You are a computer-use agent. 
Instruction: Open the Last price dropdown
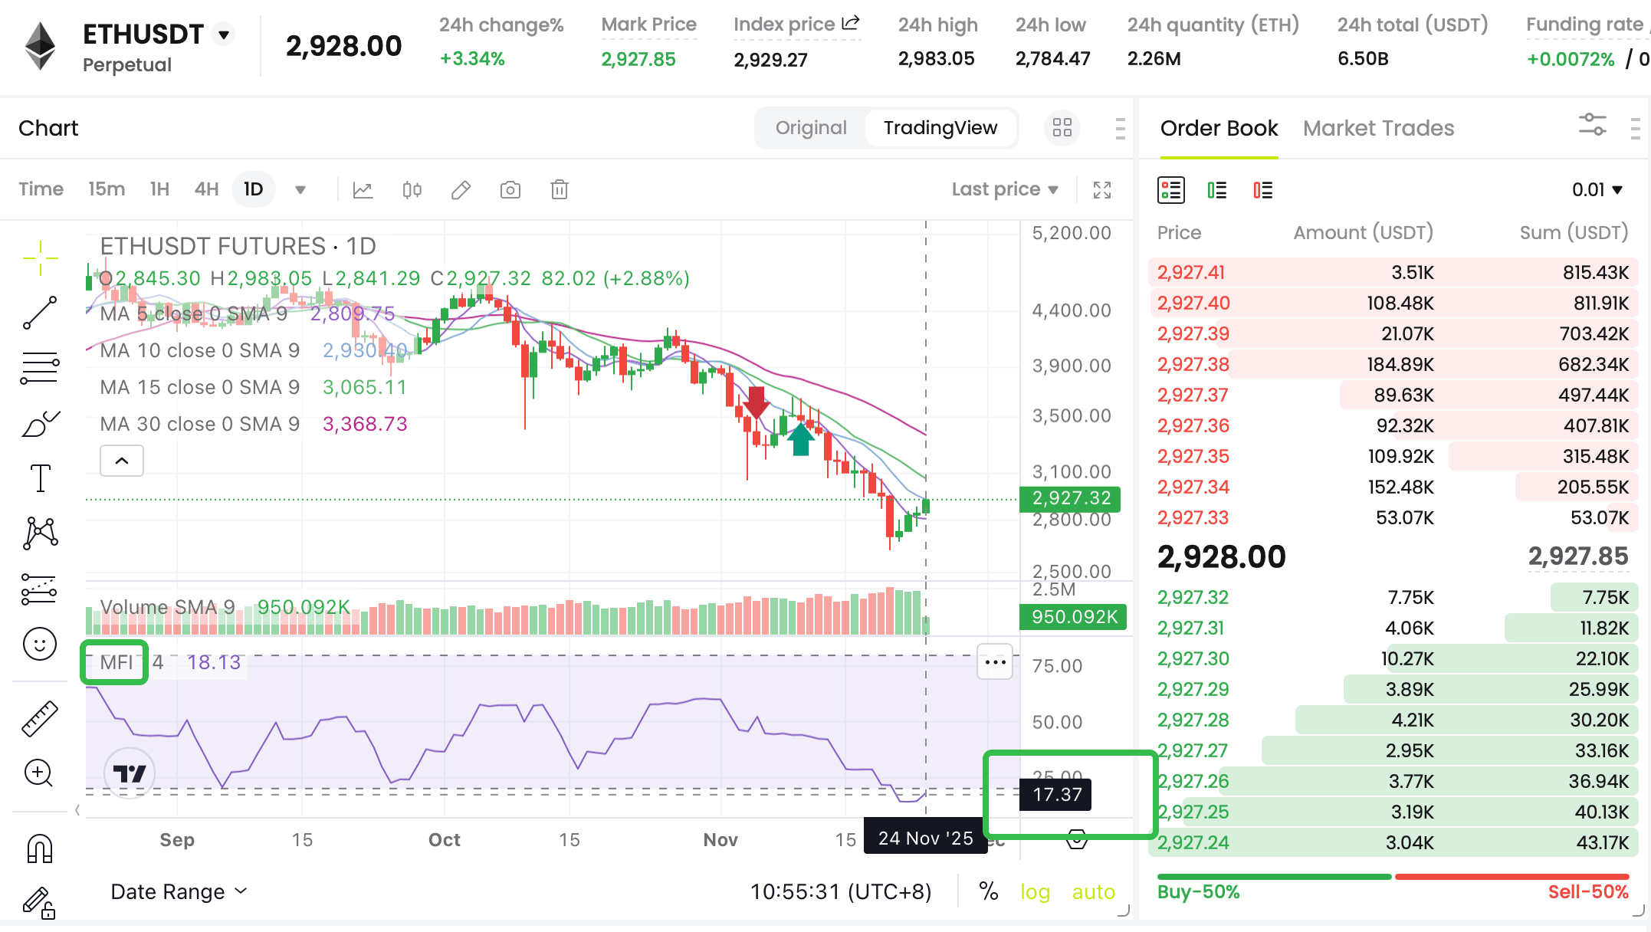pos(1005,189)
